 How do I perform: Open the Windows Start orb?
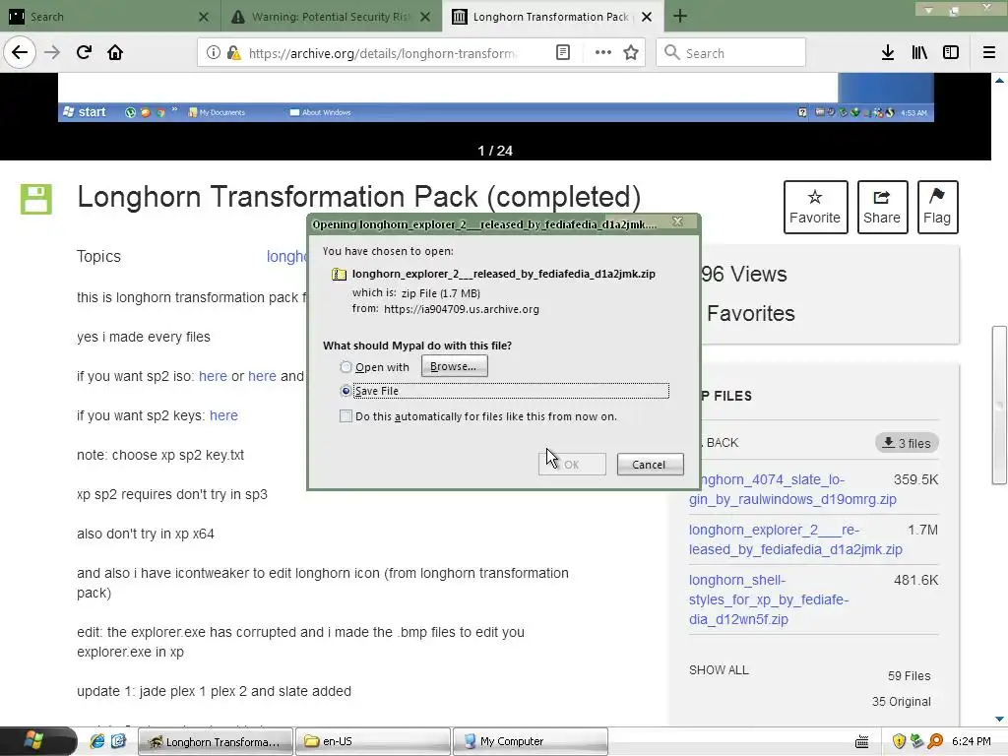tap(33, 740)
